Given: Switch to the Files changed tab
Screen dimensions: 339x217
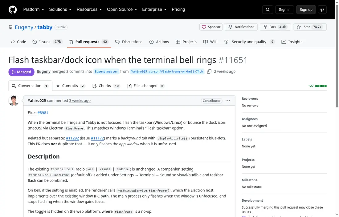Looking at the screenshot, I should tap(146, 86).
